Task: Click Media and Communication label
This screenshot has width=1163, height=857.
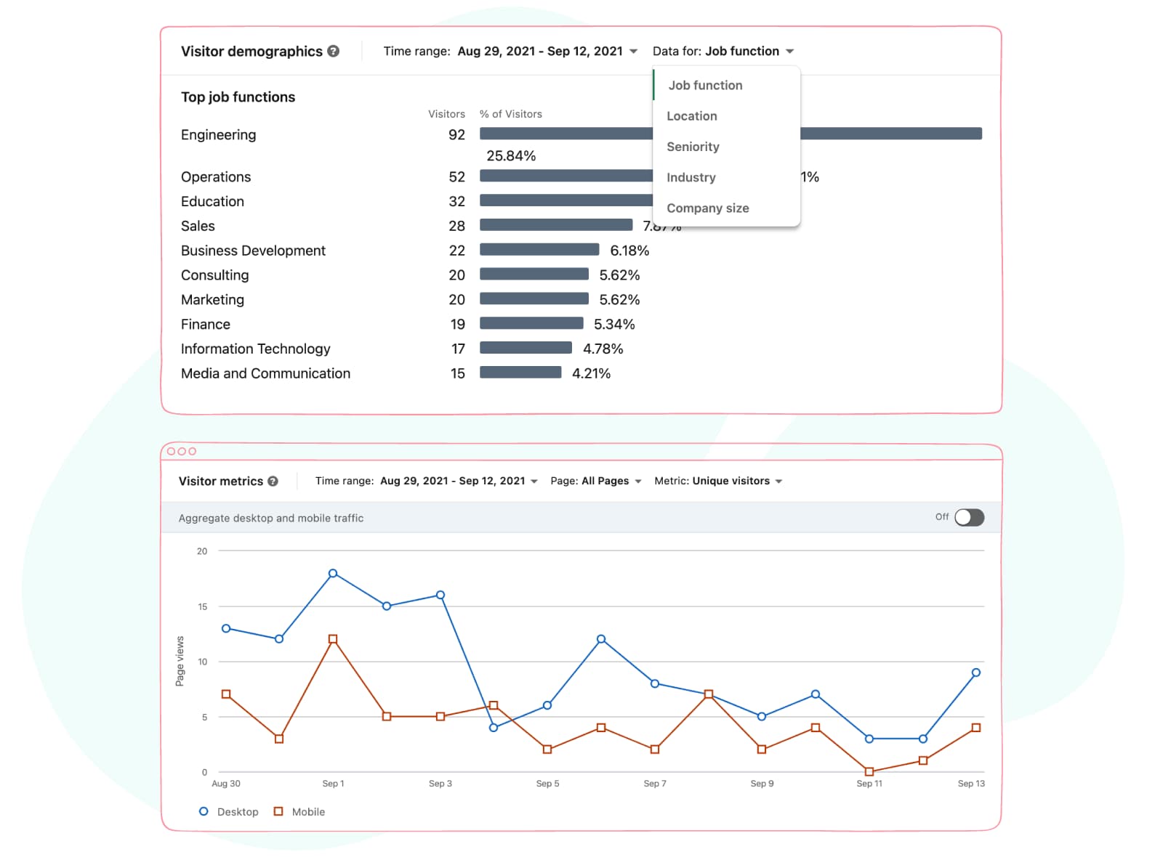Action: (x=265, y=373)
